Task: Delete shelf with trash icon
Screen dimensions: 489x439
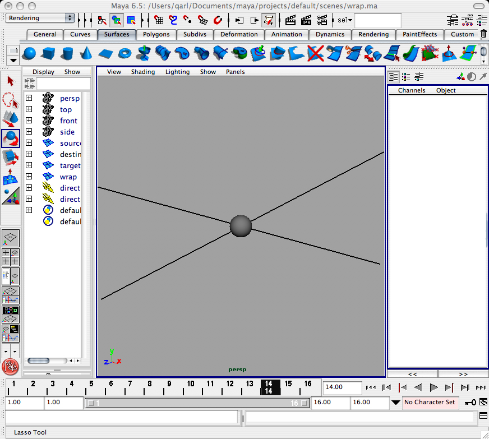Action: (x=483, y=34)
